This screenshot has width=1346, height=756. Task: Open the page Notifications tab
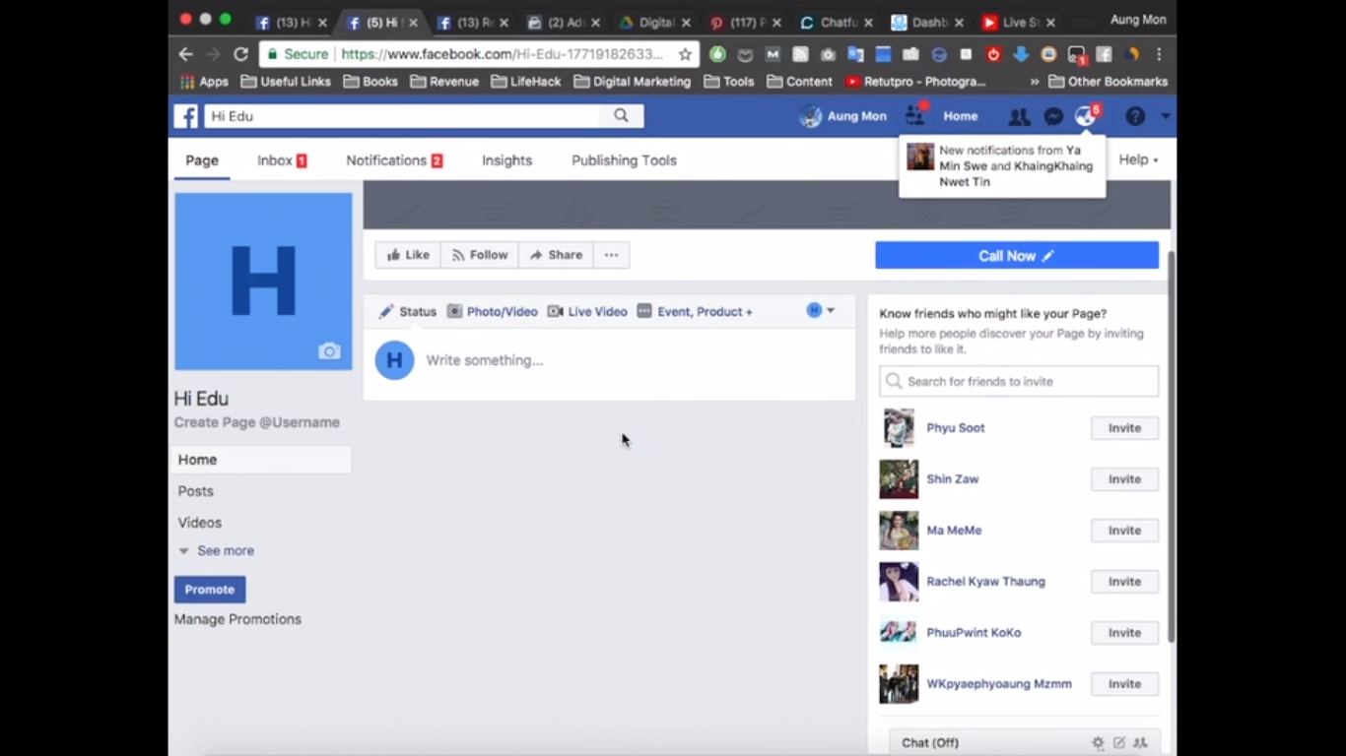(x=394, y=160)
